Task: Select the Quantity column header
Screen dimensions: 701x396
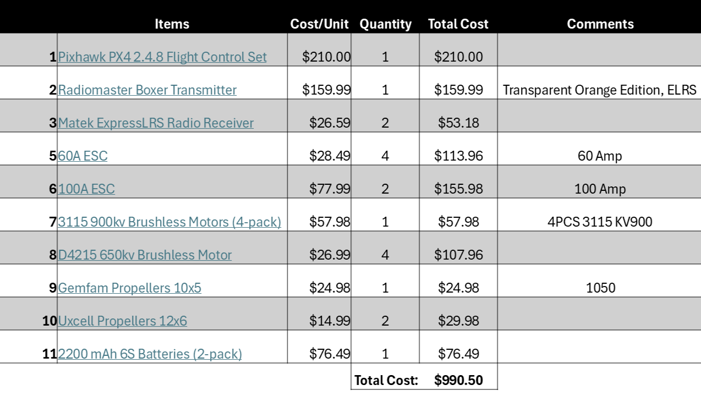Action: tap(385, 24)
